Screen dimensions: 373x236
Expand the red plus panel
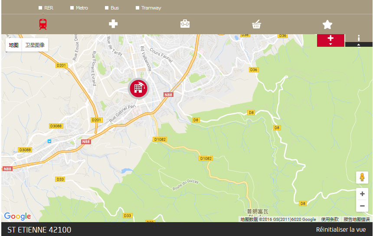(x=330, y=40)
